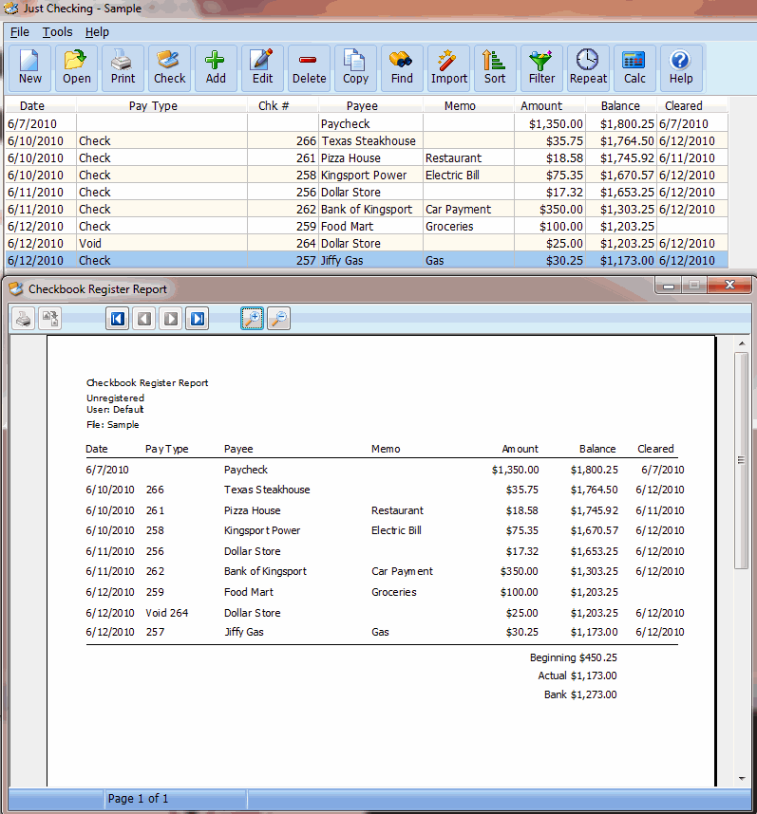Image resolution: width=757 pixels, height=814 pixels.
Task: Click the Filter funnel icon
Action: coord(542,67)
